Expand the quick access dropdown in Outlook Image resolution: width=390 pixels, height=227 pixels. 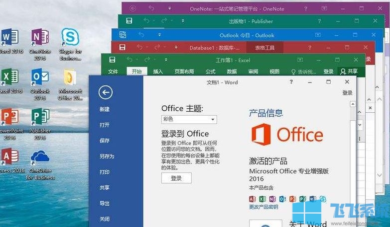(159, 35)
